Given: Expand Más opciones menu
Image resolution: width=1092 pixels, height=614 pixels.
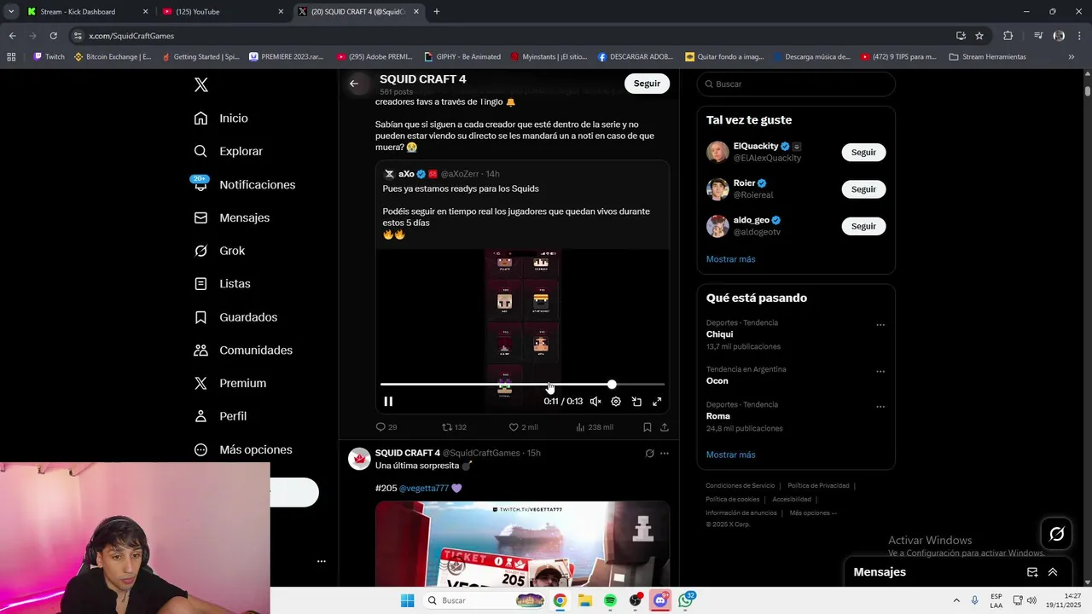Looking at the screenshot, I should tap(243, 449).
